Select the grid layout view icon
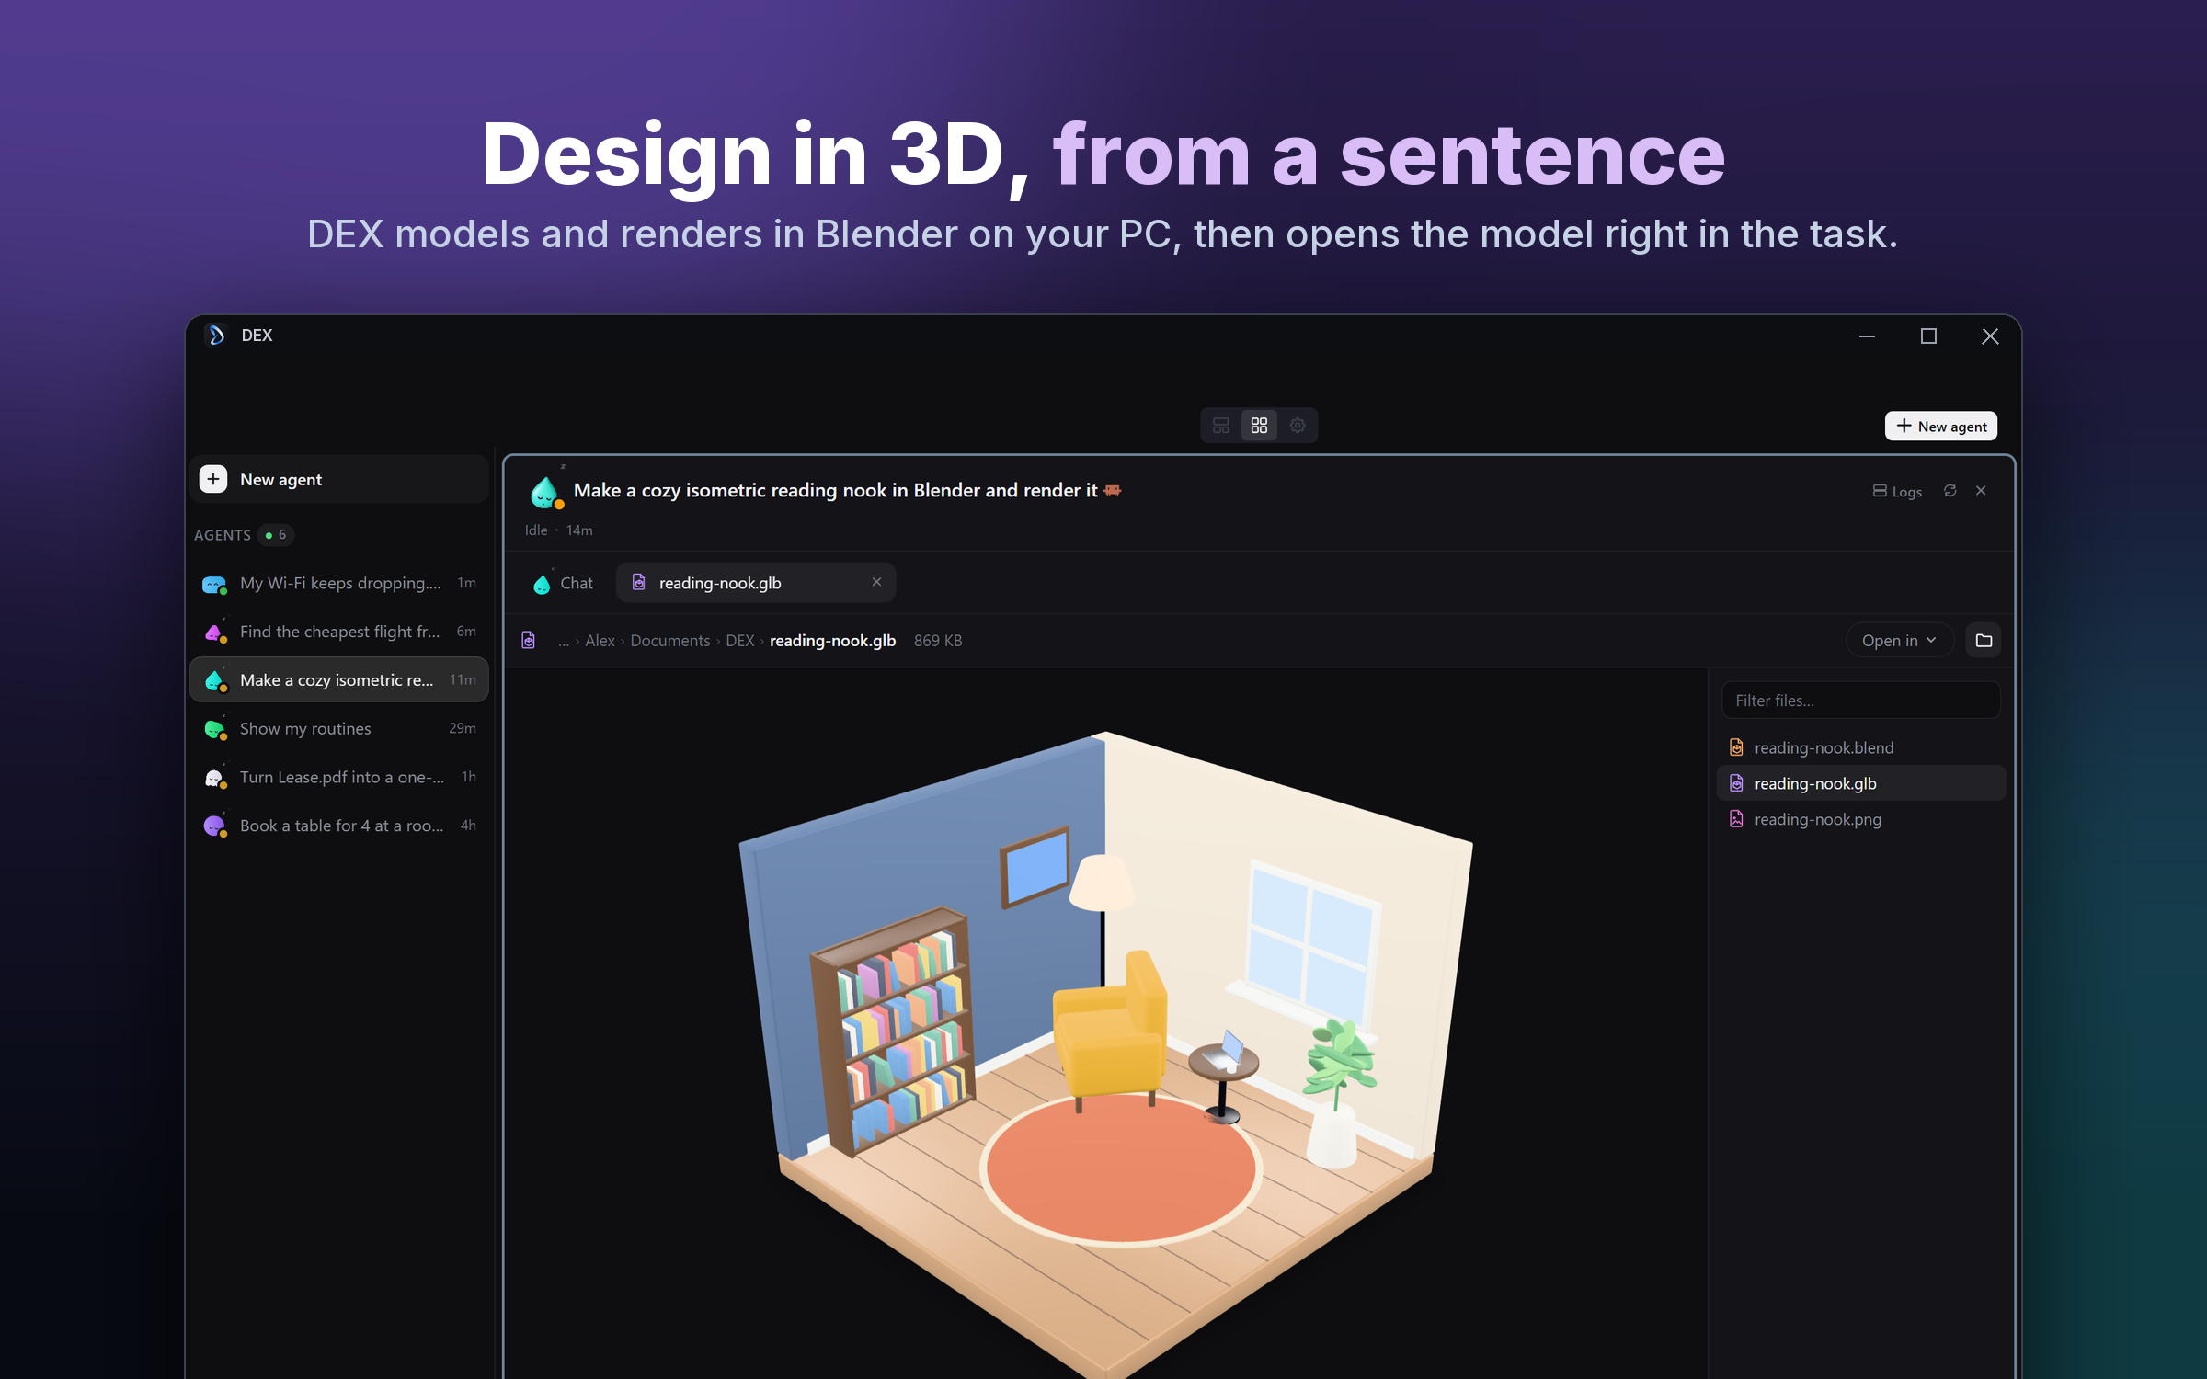 point(1259,426)
